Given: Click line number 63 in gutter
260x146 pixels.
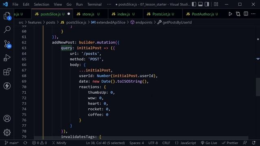Looking at the screenshot, I should 24,48.
